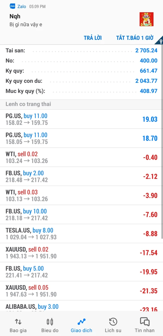Screen dimensions: 163x336
Task: Tap the red avatar thumbnail in notification
Action: click(x=146, y=19)
